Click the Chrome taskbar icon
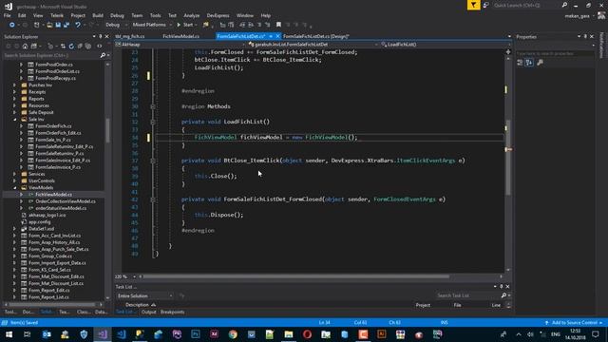The image size is (608, 342). (x=233, y=333)
